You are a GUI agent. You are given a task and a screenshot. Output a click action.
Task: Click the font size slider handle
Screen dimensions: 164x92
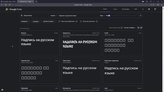click(x=109, y=16)
